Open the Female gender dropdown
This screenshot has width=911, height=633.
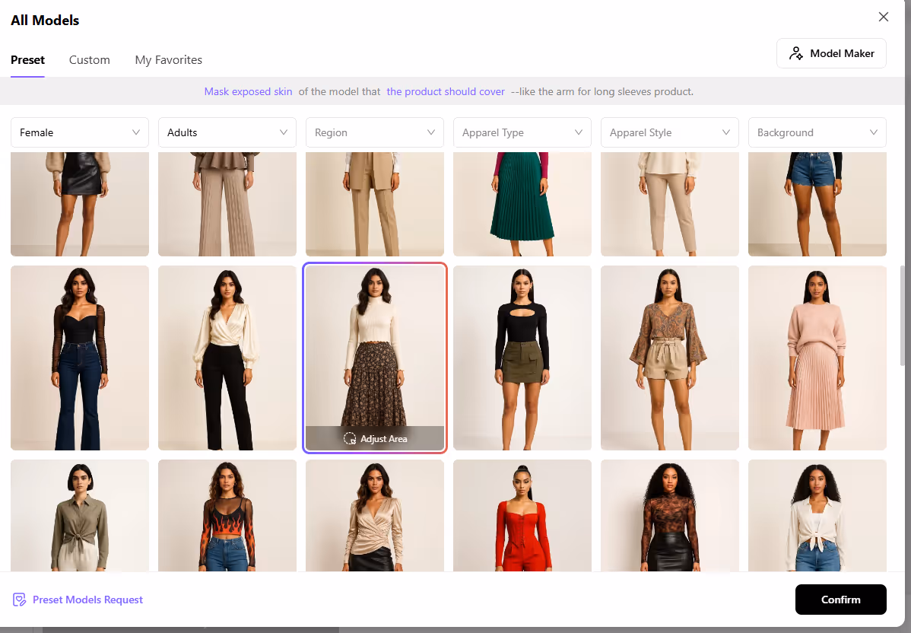(x=80, y=132)
